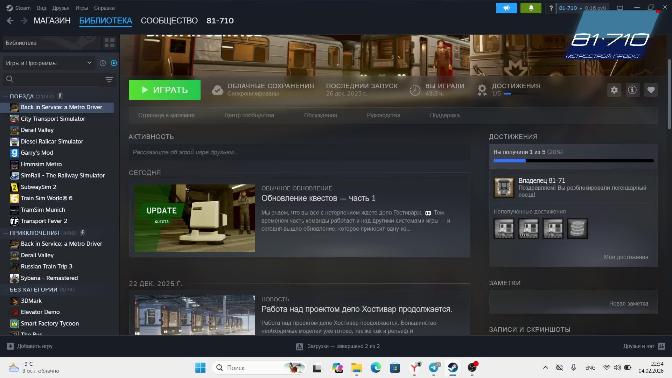Show game info icon
Image resolution: width=672 pixels, height=378 pixels.
[632, 90]
